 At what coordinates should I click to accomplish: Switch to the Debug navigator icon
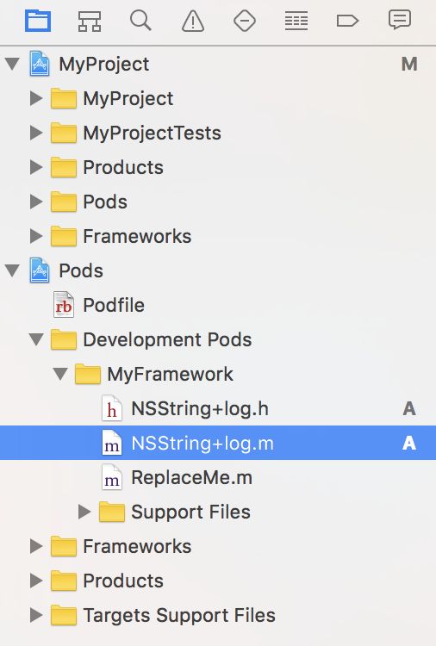click(296, 21)
